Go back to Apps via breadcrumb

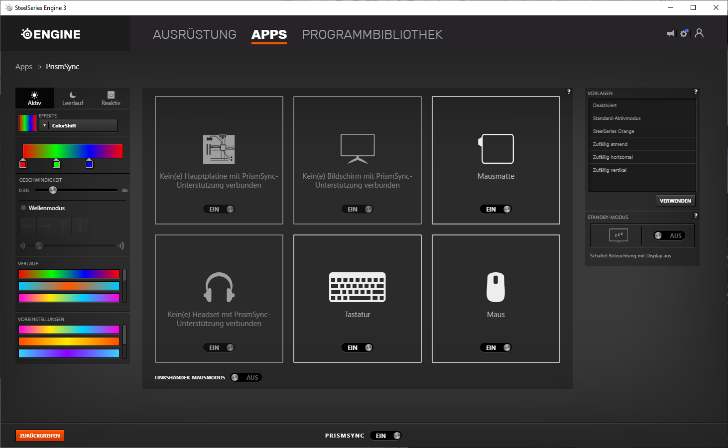point(24,67)
